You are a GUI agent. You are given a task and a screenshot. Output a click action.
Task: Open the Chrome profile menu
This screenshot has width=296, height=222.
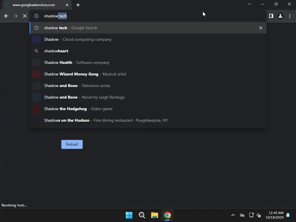point(280,16)
